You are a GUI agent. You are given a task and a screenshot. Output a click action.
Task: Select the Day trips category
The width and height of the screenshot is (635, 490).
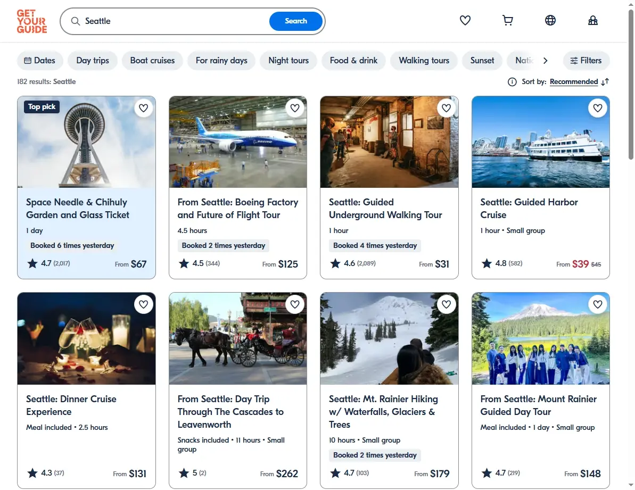coord(93,60)
